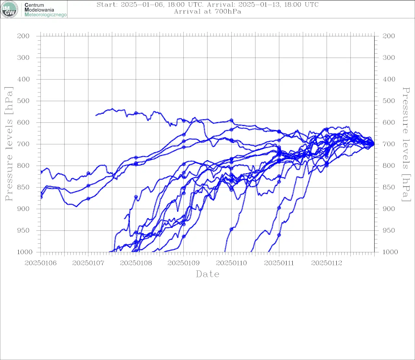
Task: Click the 20250111 date tick label
Action: pyautogui.click(x=279, y=263)
